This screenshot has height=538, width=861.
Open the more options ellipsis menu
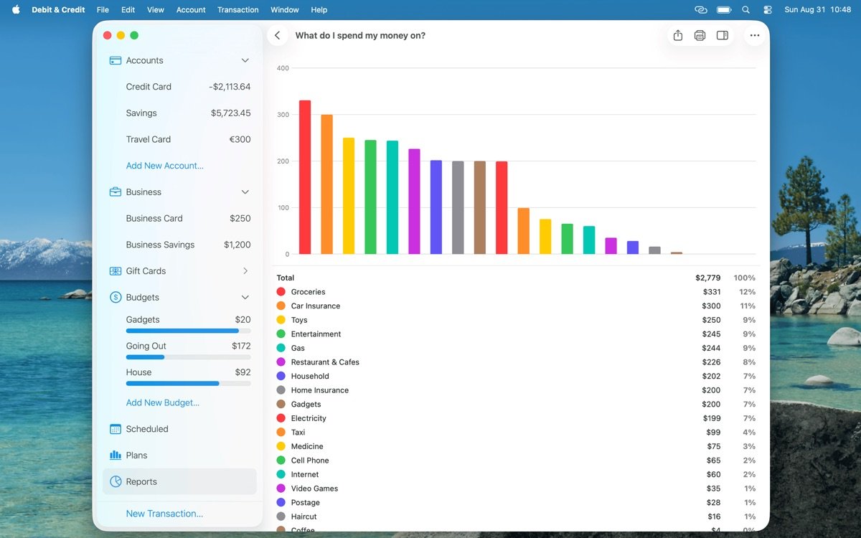tap(754, 35)
